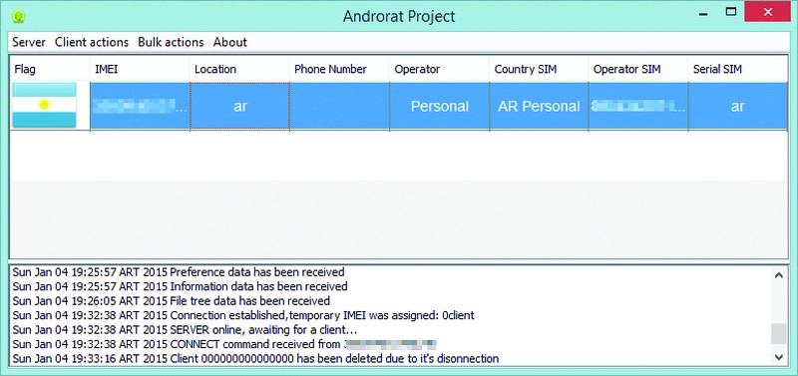Sort by the Flag column header
Screen dimensions: 798x376
[50, 69]
